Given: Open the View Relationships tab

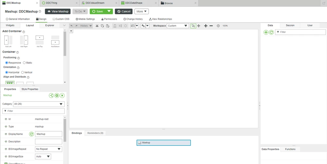Looking at the screenshot, I should pos(160,19).
